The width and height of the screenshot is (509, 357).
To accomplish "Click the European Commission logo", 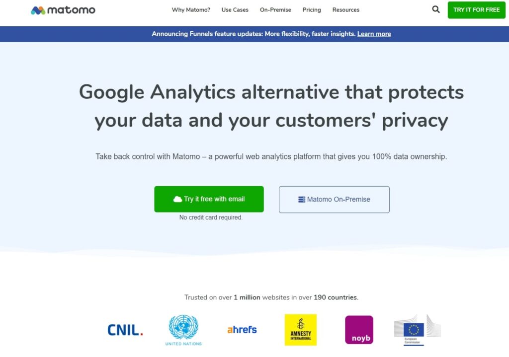I will 417,330.
